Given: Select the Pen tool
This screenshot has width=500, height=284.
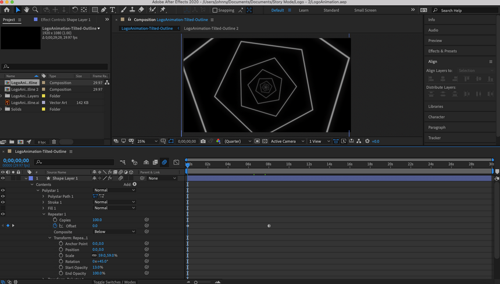Looking at the screenshot, I should point(103,10).
